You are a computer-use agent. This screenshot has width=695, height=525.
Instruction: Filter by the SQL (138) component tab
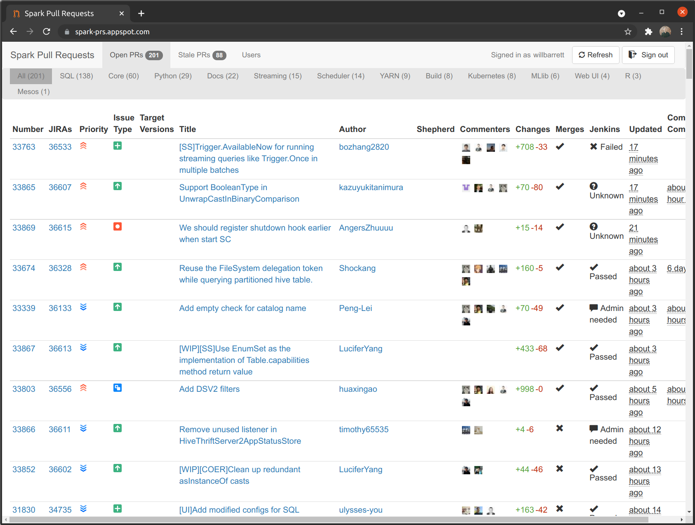click(76, 76)
